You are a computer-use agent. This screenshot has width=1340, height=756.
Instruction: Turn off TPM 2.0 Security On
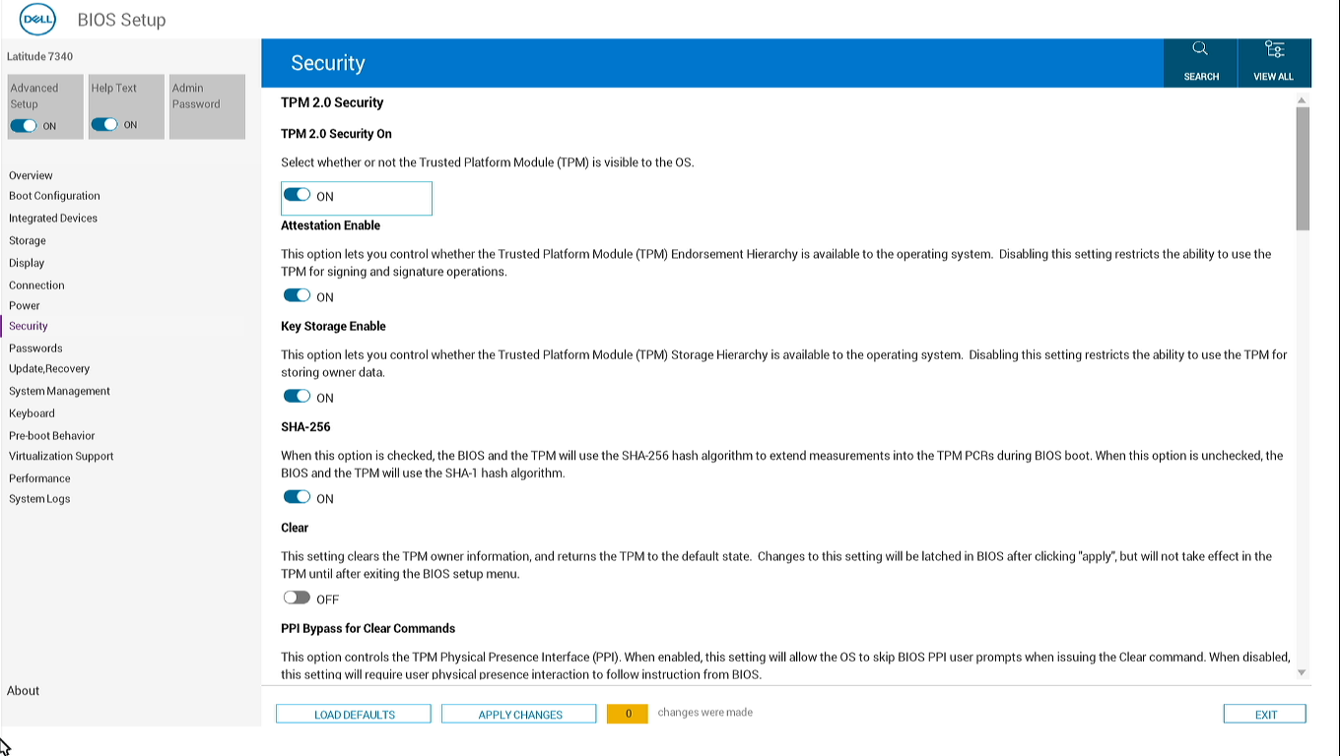[297, 194]
